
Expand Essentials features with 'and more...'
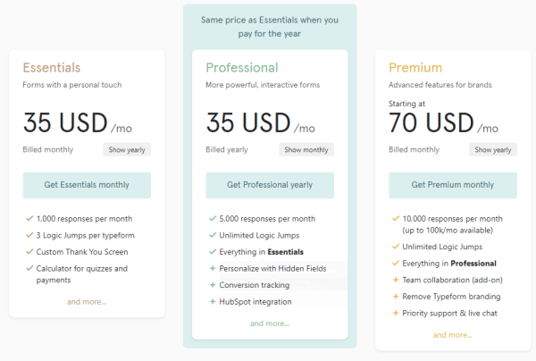(x=87, y=302)
